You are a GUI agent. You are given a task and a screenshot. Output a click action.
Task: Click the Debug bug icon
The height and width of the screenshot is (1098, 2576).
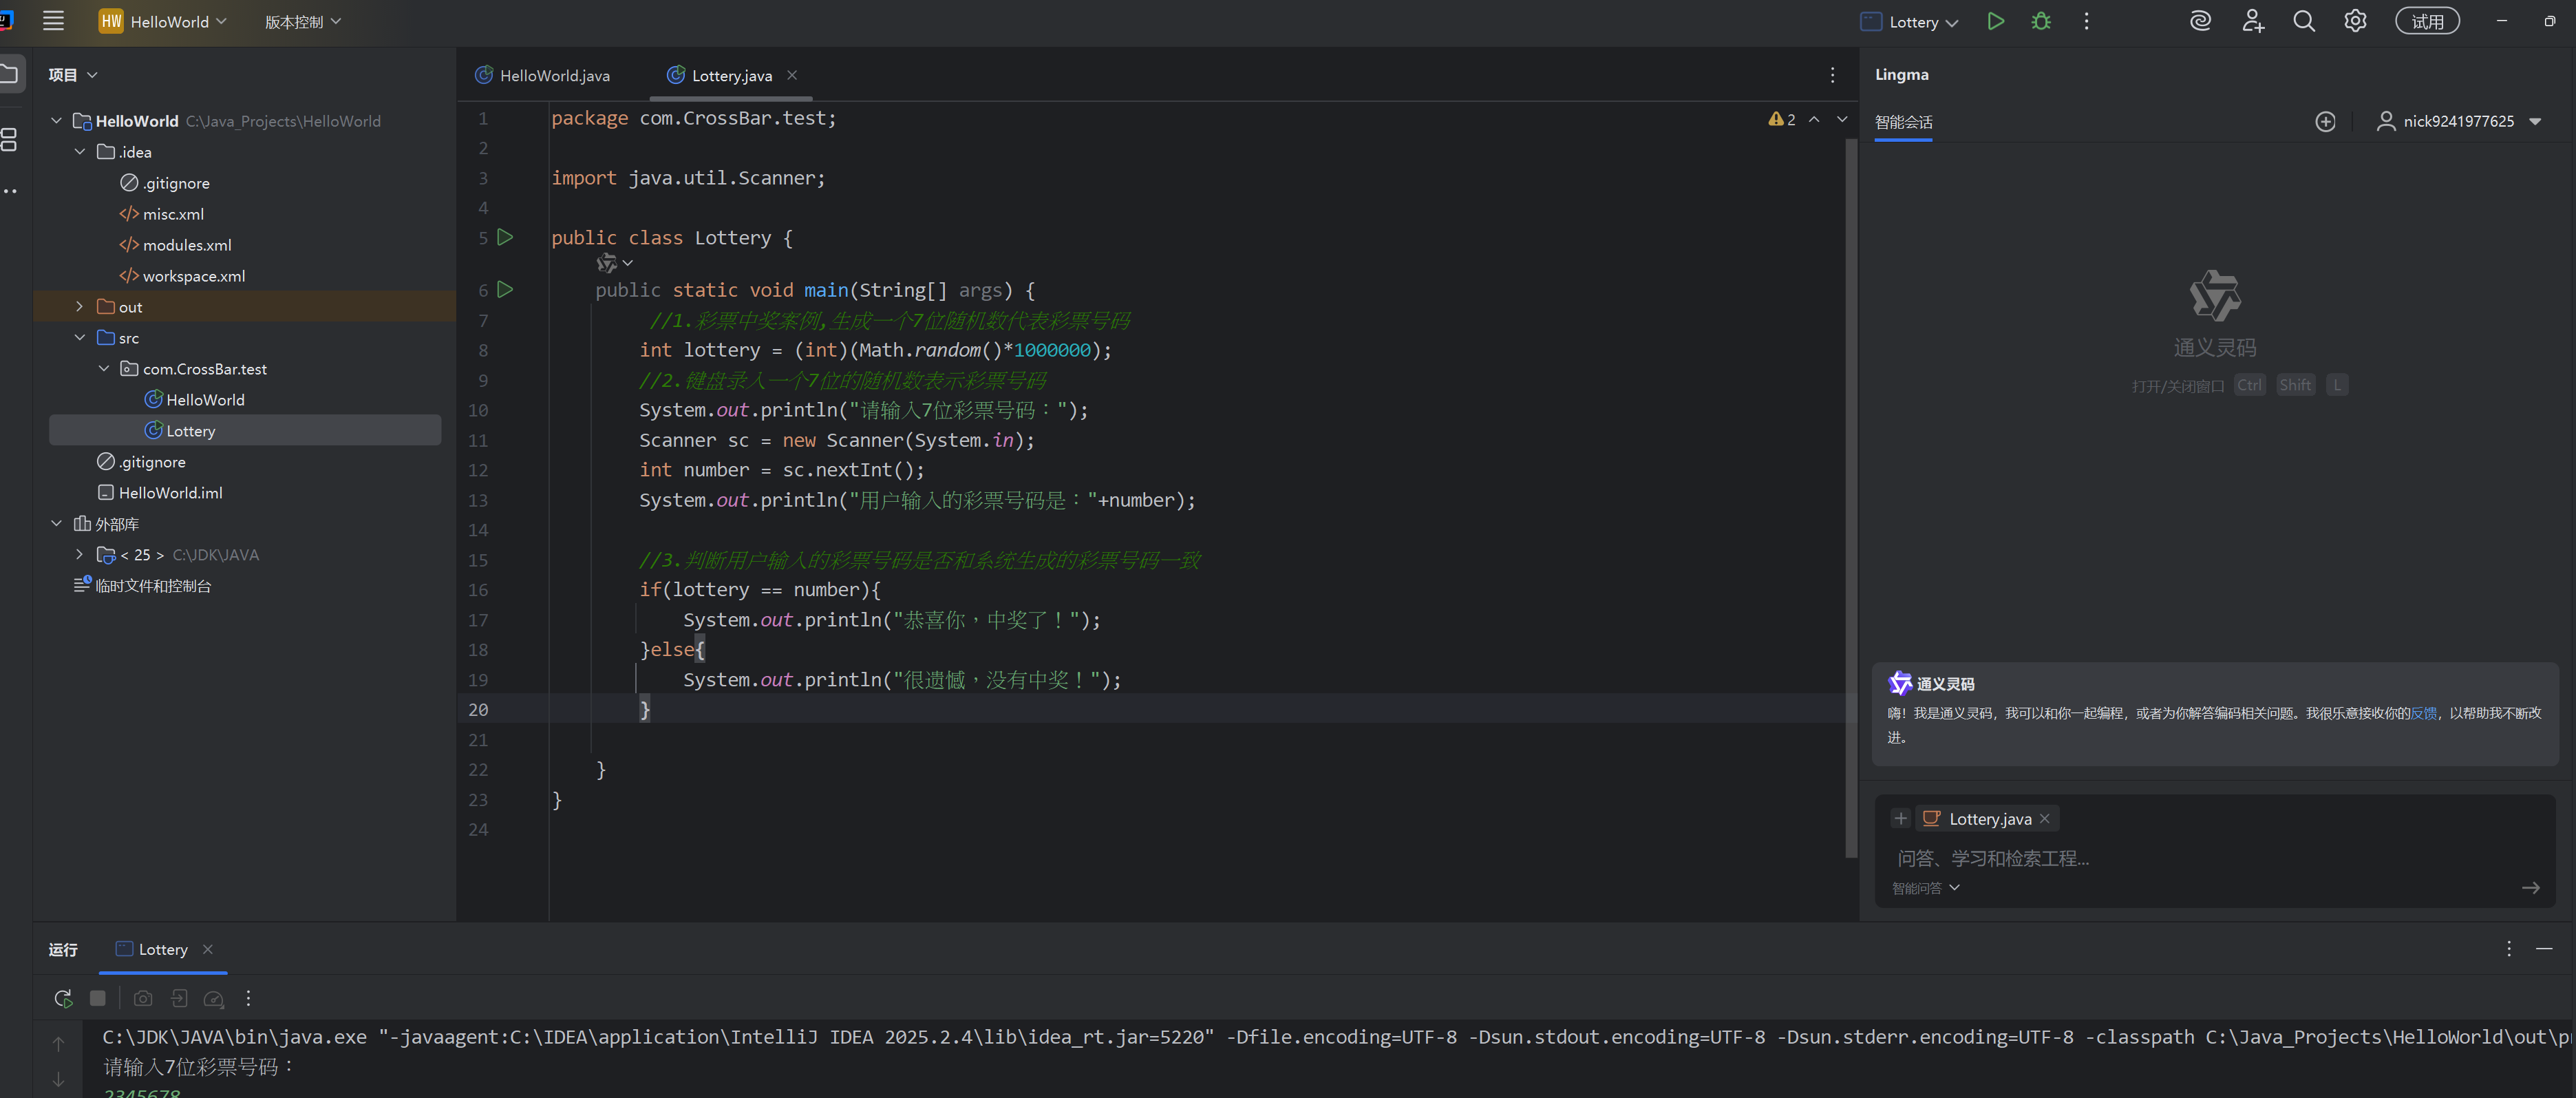(2041, 21)
